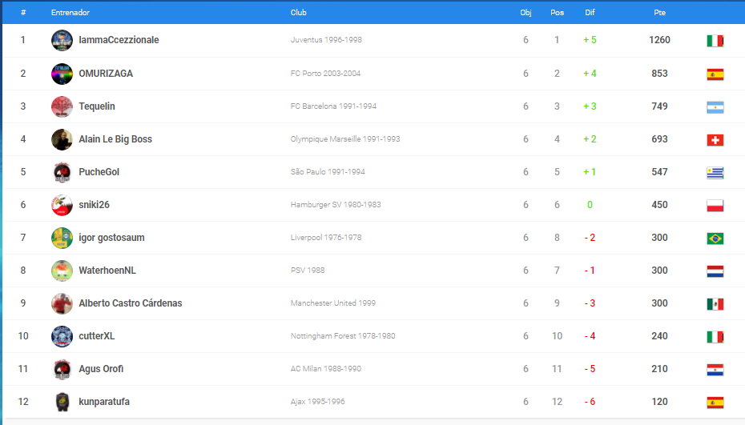Select Tequelin's red tree avatar

[x=62, y=106]
